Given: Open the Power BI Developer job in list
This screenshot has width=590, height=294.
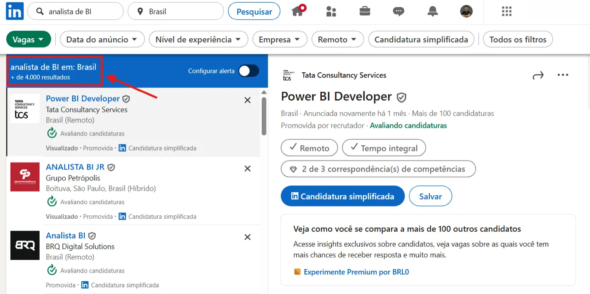Looking at the screenshot, I should point(83,99).
